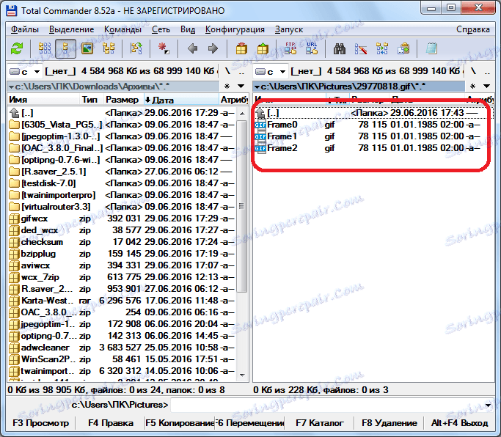Open the Выделение menu

coord(72,29)
